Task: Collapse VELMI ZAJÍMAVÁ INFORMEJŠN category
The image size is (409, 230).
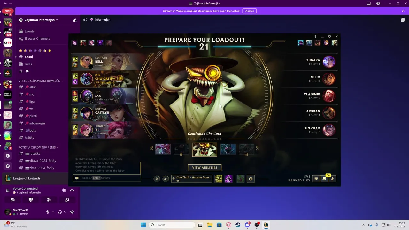Action: pos(41,81)
